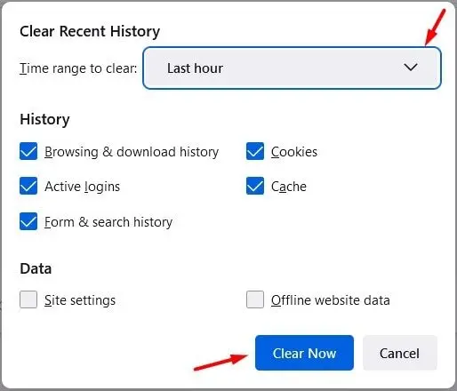Click the "Site settings" label text
This screenshot has width=457, height=391.
(80, 300)
